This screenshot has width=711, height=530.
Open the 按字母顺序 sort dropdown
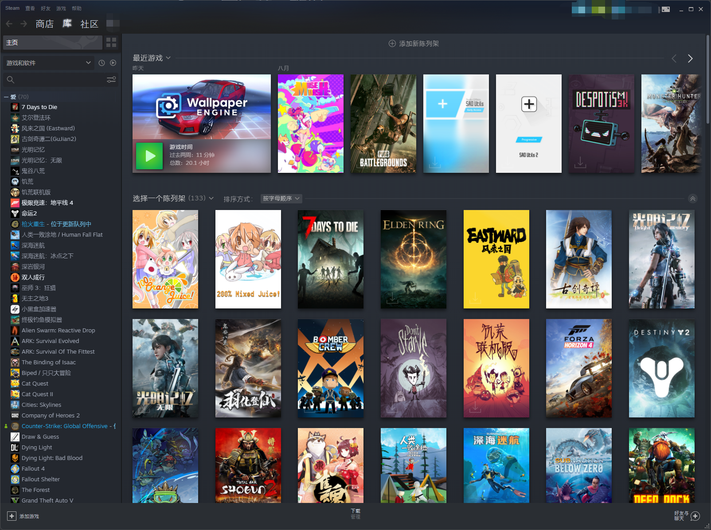(281, 199)
